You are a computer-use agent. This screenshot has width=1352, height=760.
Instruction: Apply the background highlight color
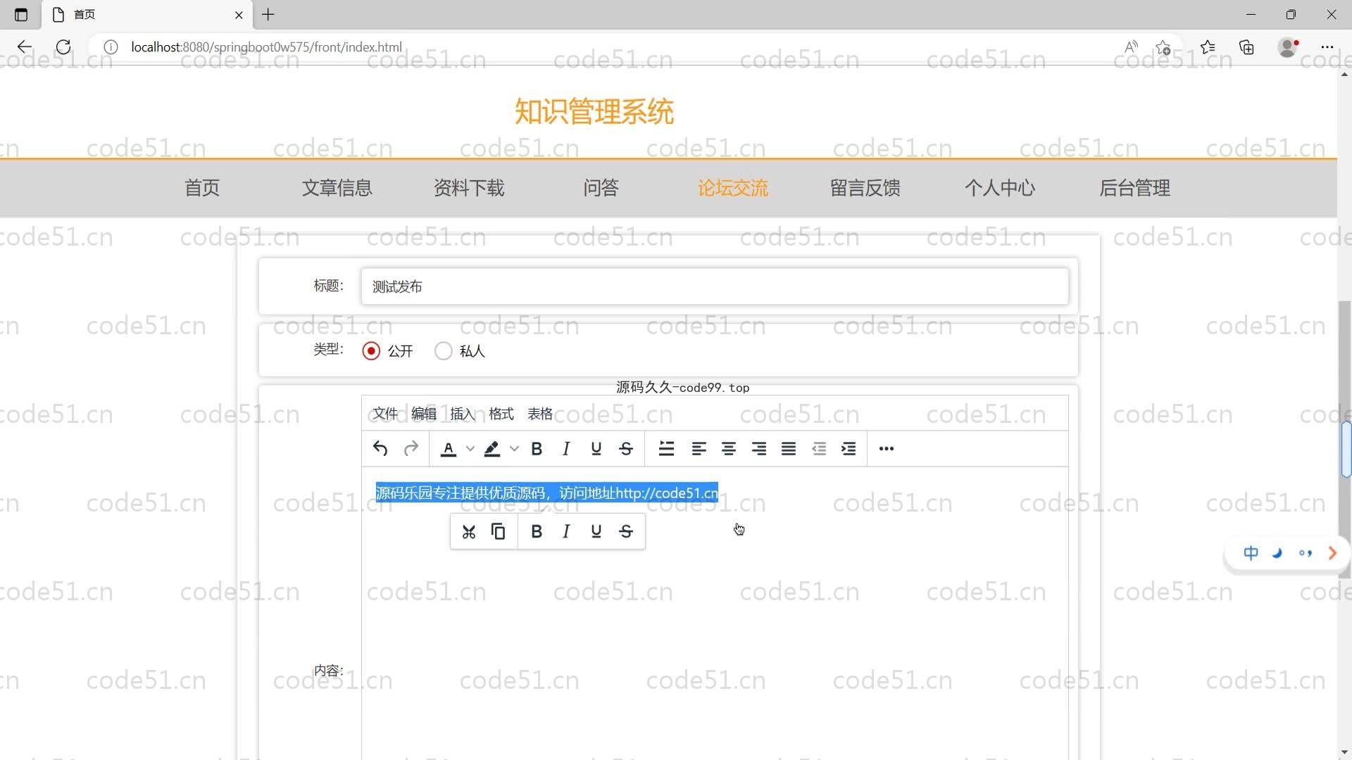tap(492, 448)
